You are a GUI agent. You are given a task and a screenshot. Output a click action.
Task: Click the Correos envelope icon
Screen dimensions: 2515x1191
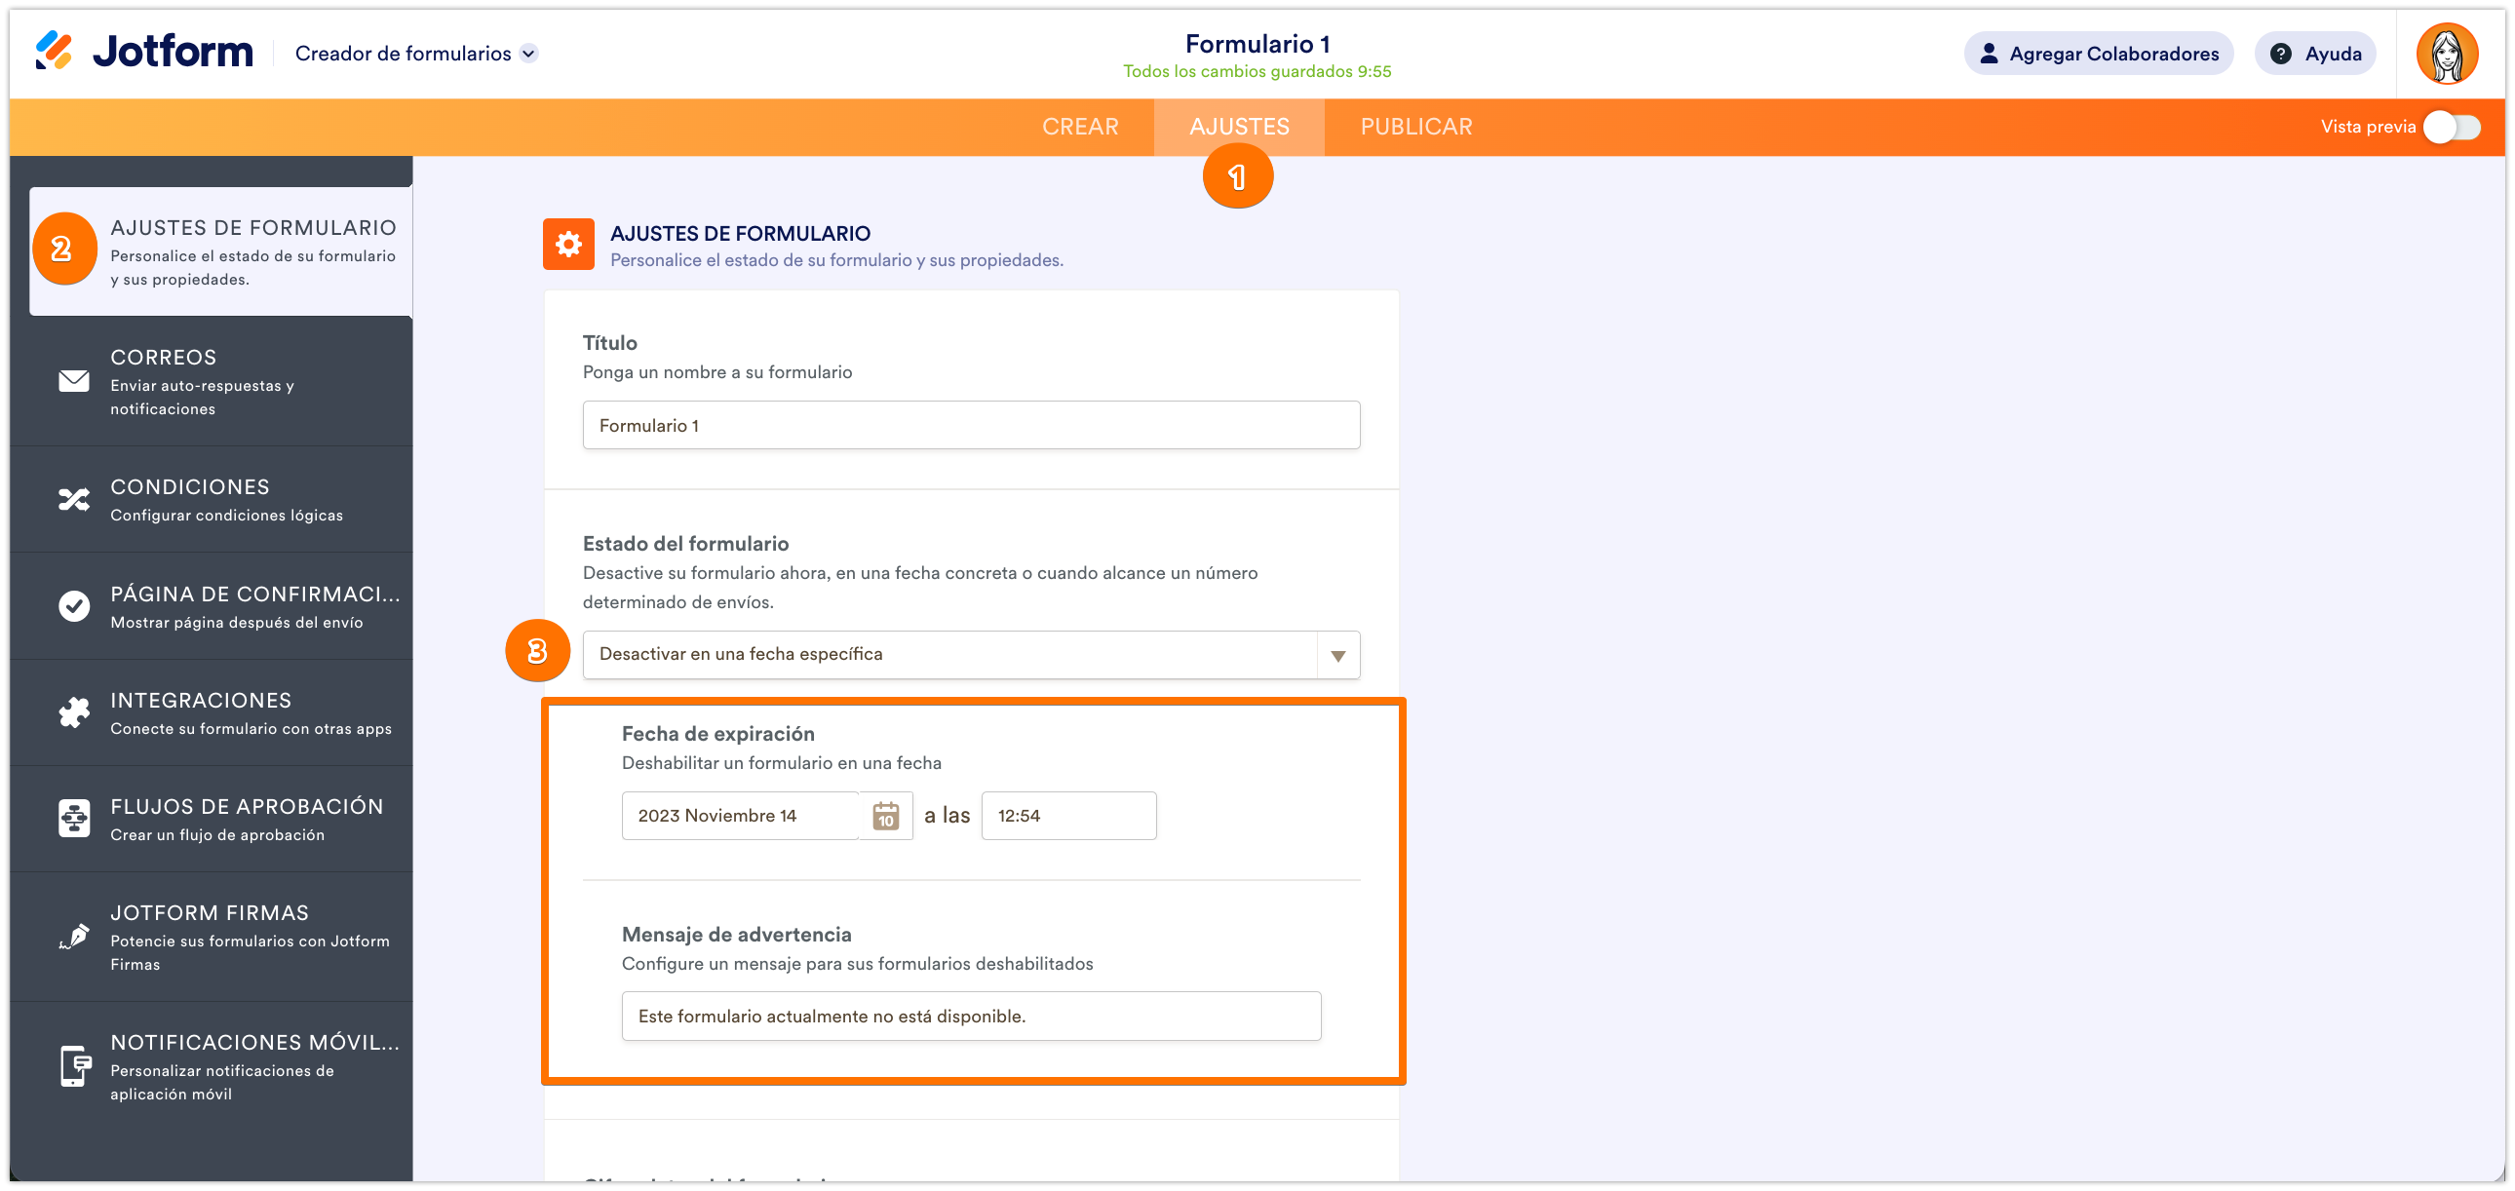pos(73,381)
